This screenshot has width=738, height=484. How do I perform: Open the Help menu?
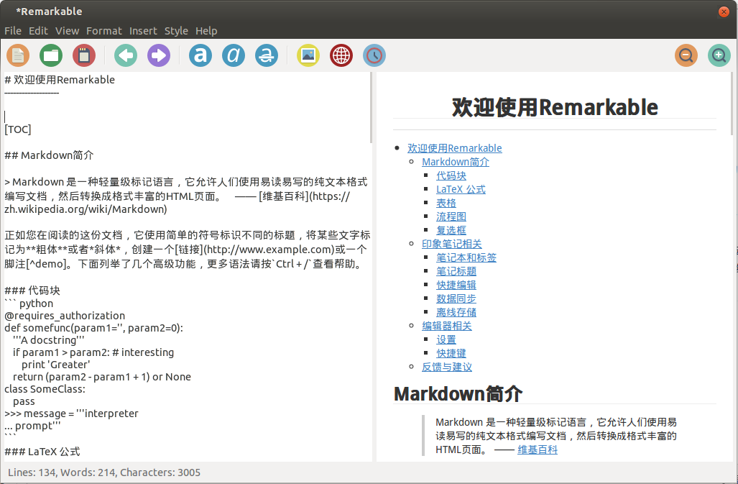pyautogui.click(x=206, y=31)
